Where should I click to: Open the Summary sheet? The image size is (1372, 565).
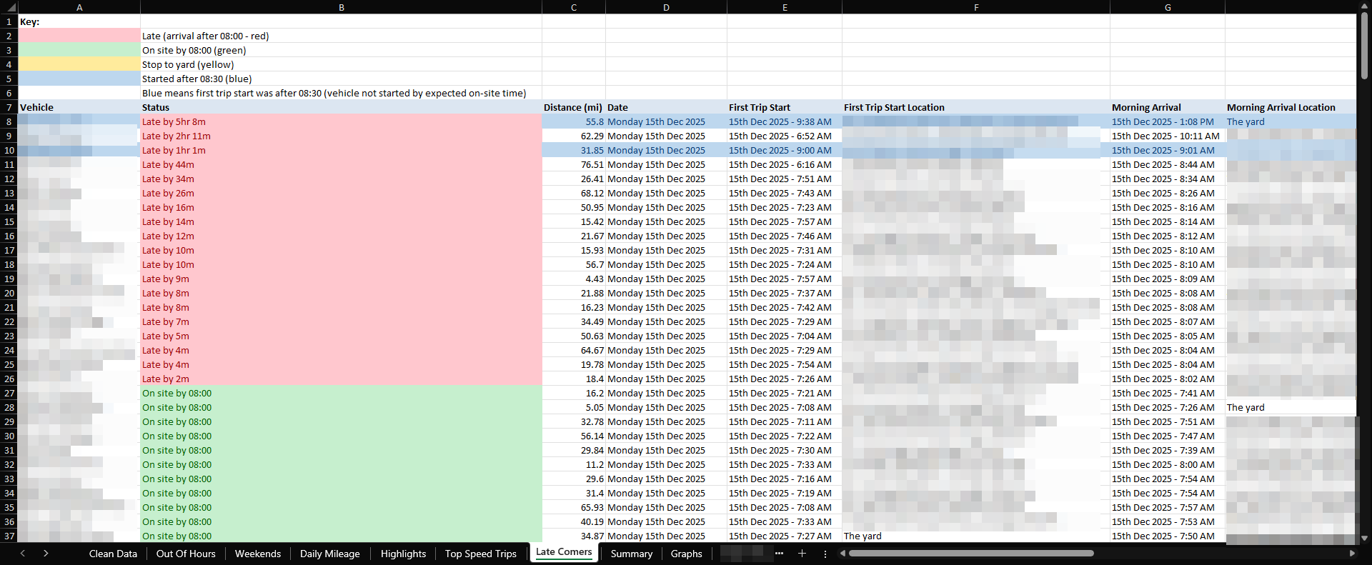632,554
